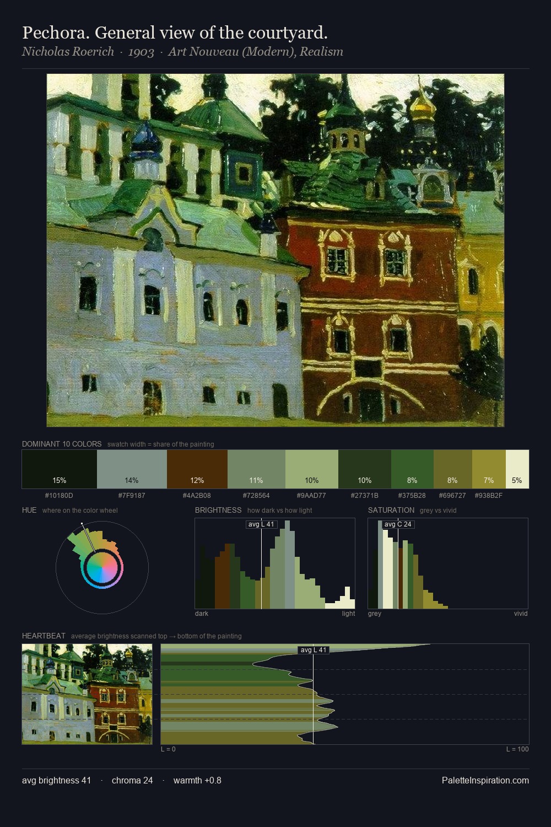The width and height of the screenshot is (551, 827).
Task: Click the 'L = 0' axis label
Action: tap(168, 749)
